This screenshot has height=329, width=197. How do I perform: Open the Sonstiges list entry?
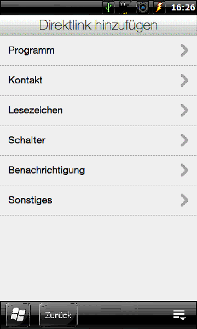(x=99, y=200)
